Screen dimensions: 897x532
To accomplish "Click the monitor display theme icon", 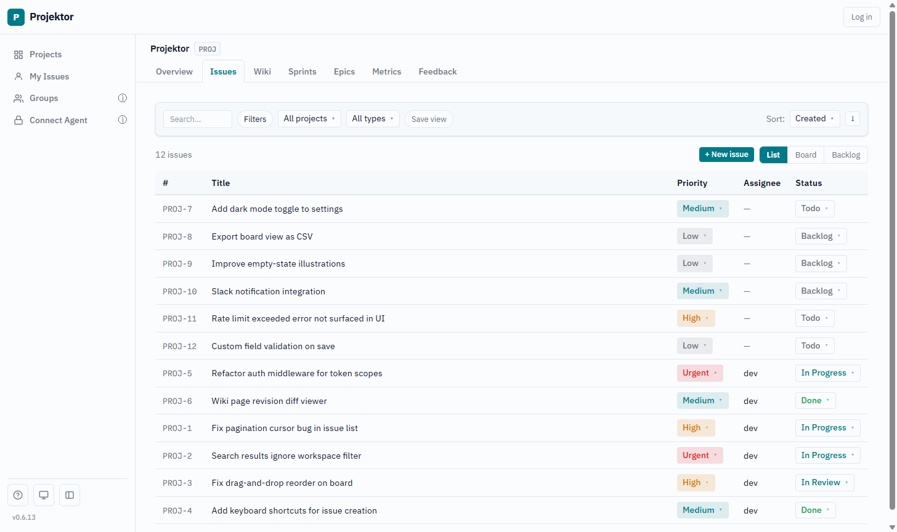I will click(44, 495).
